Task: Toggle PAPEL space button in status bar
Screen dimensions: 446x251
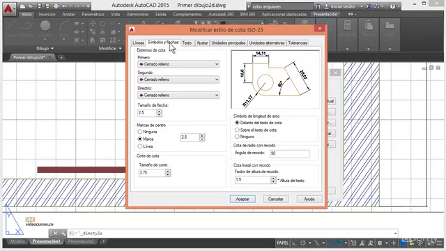Action: (282, 243)
